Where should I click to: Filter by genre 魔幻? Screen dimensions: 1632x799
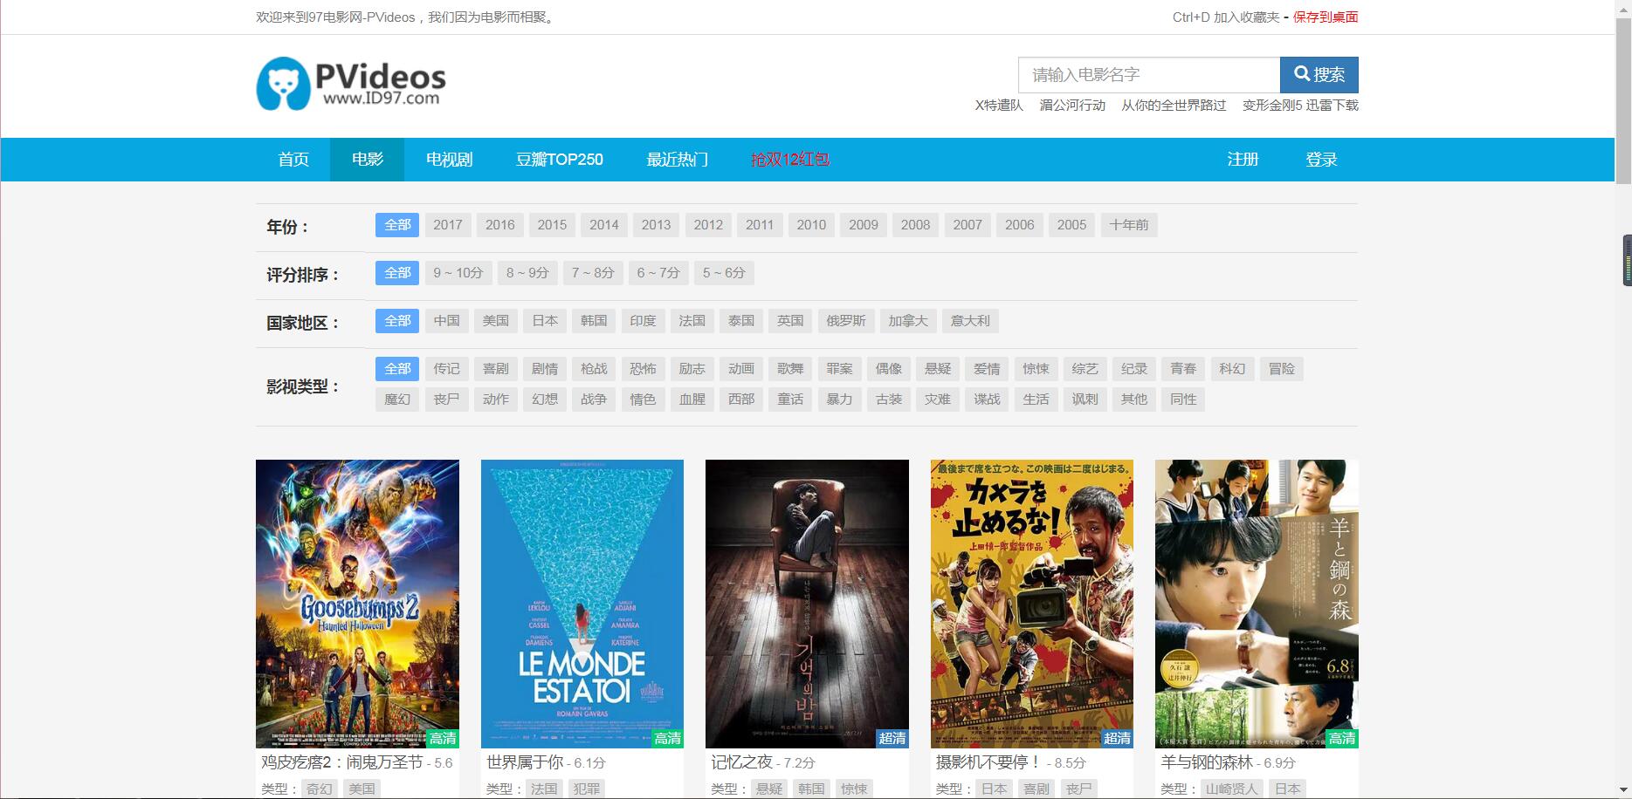point(397,399)
